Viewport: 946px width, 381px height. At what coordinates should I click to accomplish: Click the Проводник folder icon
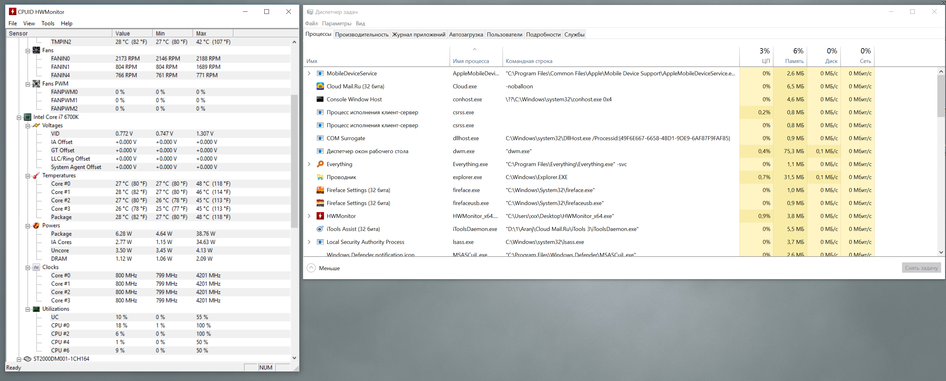tap(320, 177)
